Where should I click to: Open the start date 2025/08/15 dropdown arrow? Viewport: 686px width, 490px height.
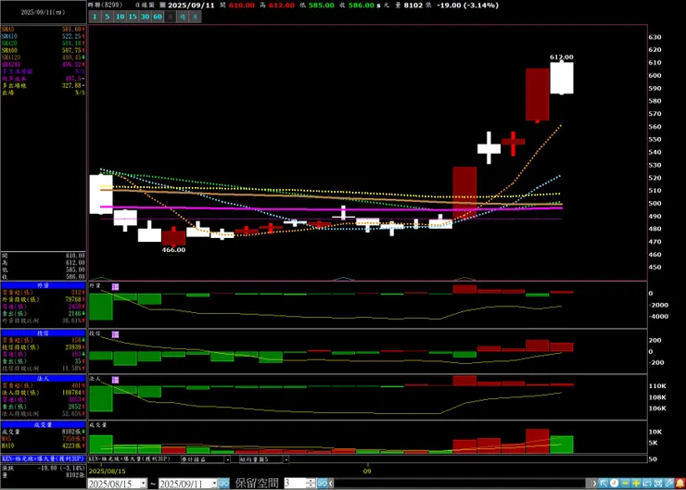tap(143, 484)
